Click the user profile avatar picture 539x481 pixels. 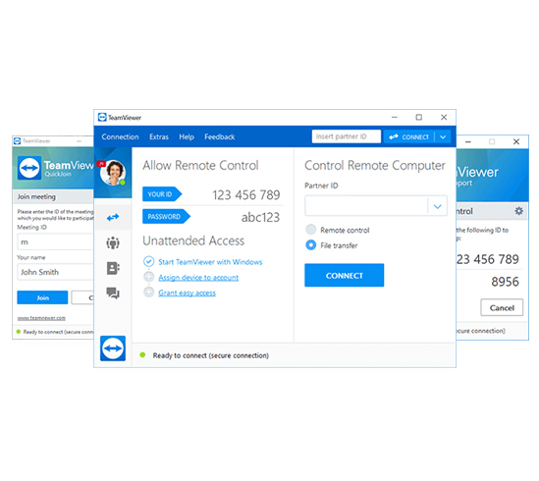[113, 173]
